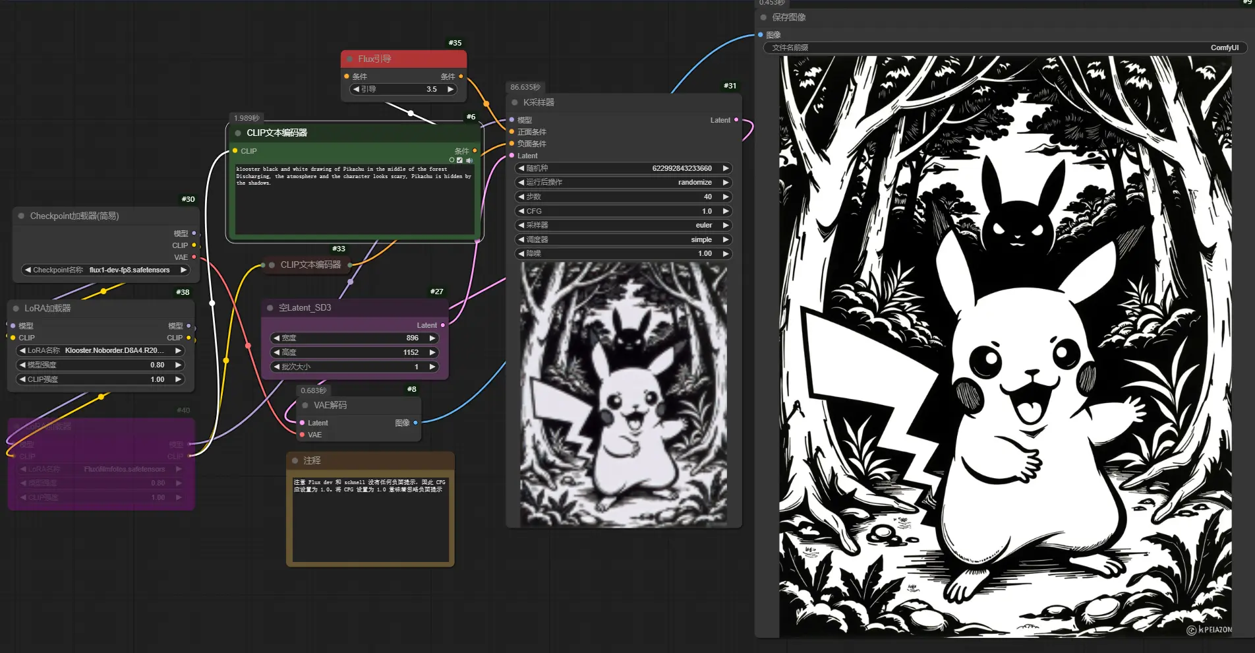Decrease 引导 value with left arrow

(x=357, y=89)
